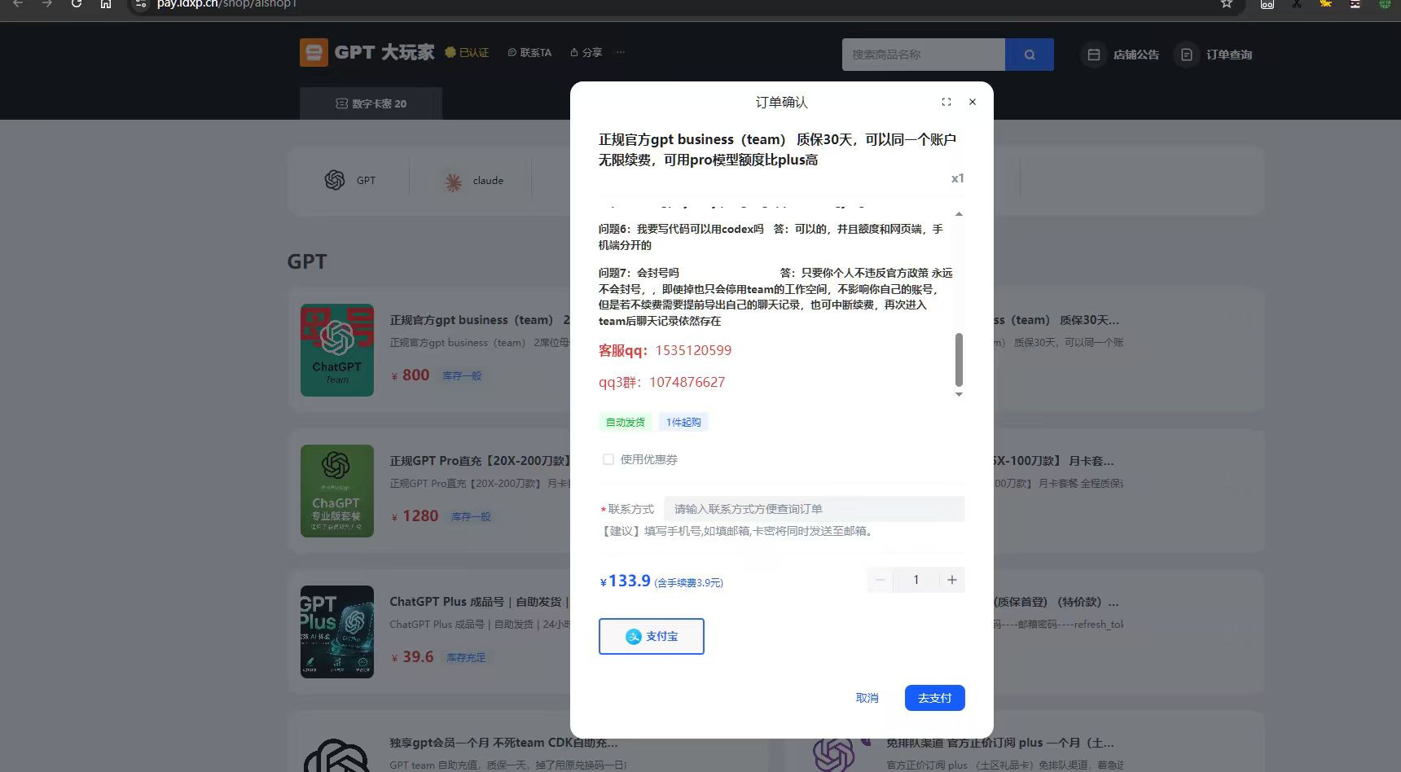Viewport: 1401px width, 772px height.
Task: Click the site info icon in address bar
Action: [141, 4]
